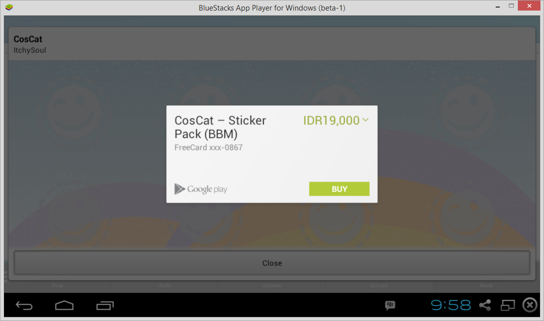Click the Close button below sticker preview
The width and height of the screenshot is (544, 321).
pos(272,263)
